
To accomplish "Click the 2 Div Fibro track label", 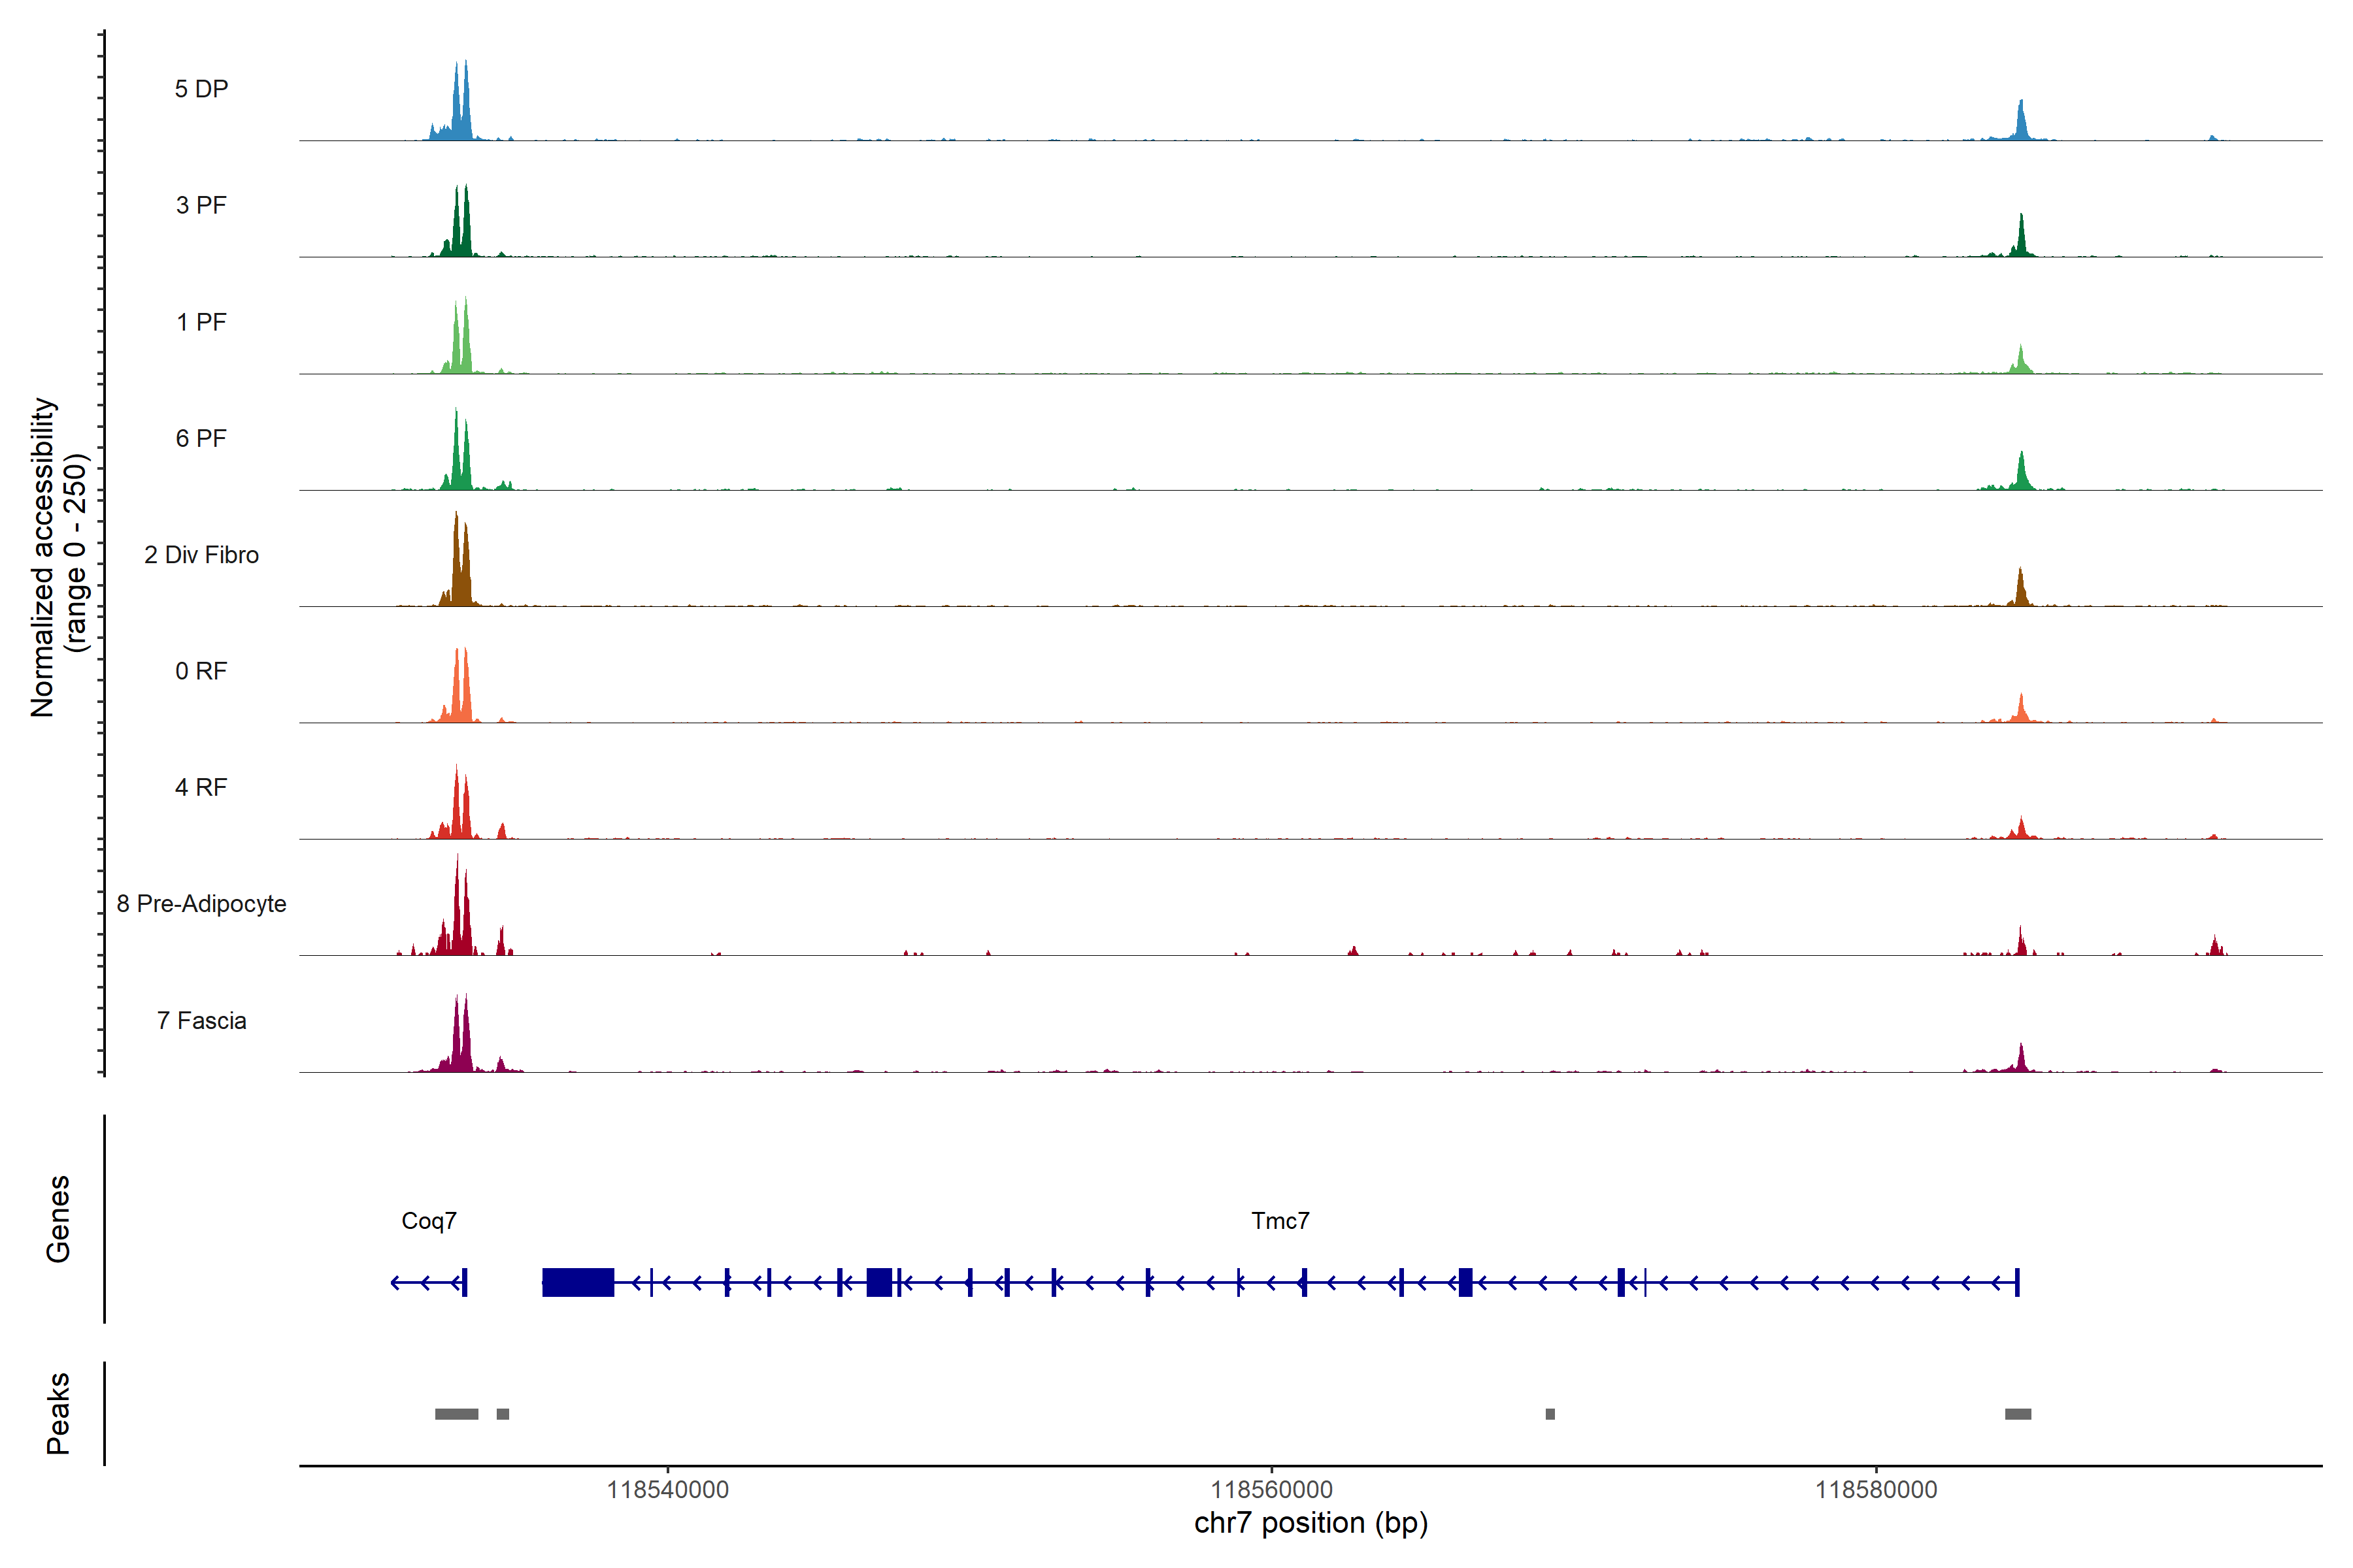I will [201, 555].
